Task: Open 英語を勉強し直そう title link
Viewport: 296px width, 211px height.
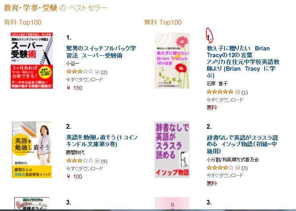Action: coord(102,141)
